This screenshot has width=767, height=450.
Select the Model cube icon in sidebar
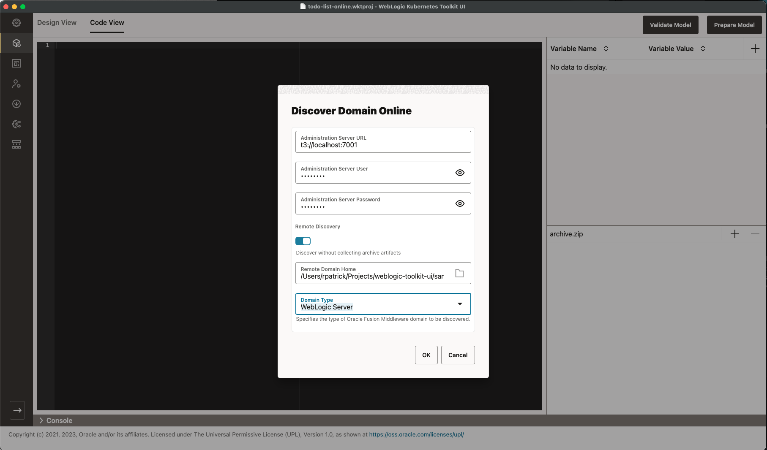[16, 43]
